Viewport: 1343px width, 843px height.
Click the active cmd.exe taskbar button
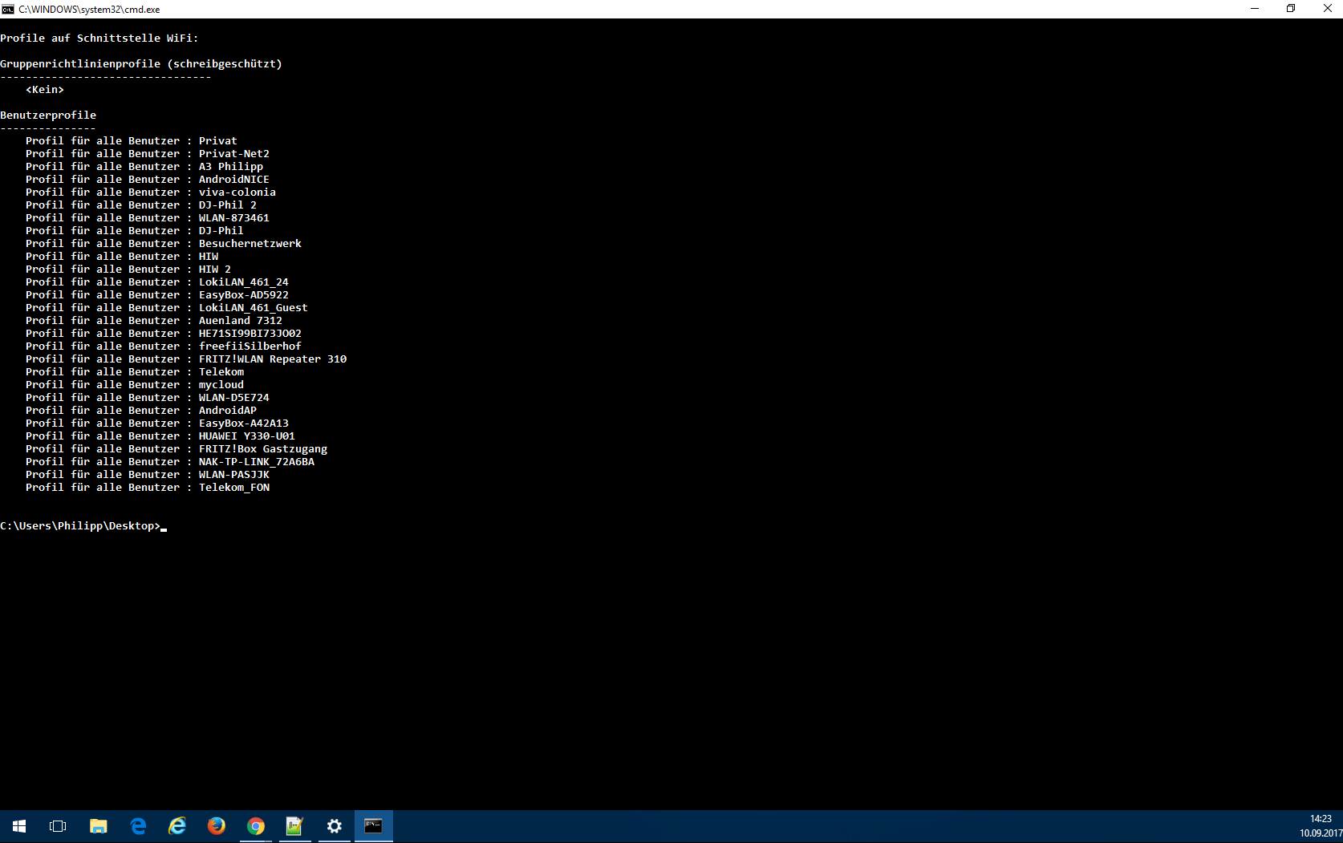pos(374,826)
